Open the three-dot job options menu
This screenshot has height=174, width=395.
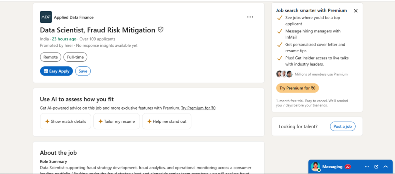pos(250,17)
